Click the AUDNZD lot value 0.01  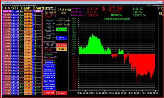(13, 23)
